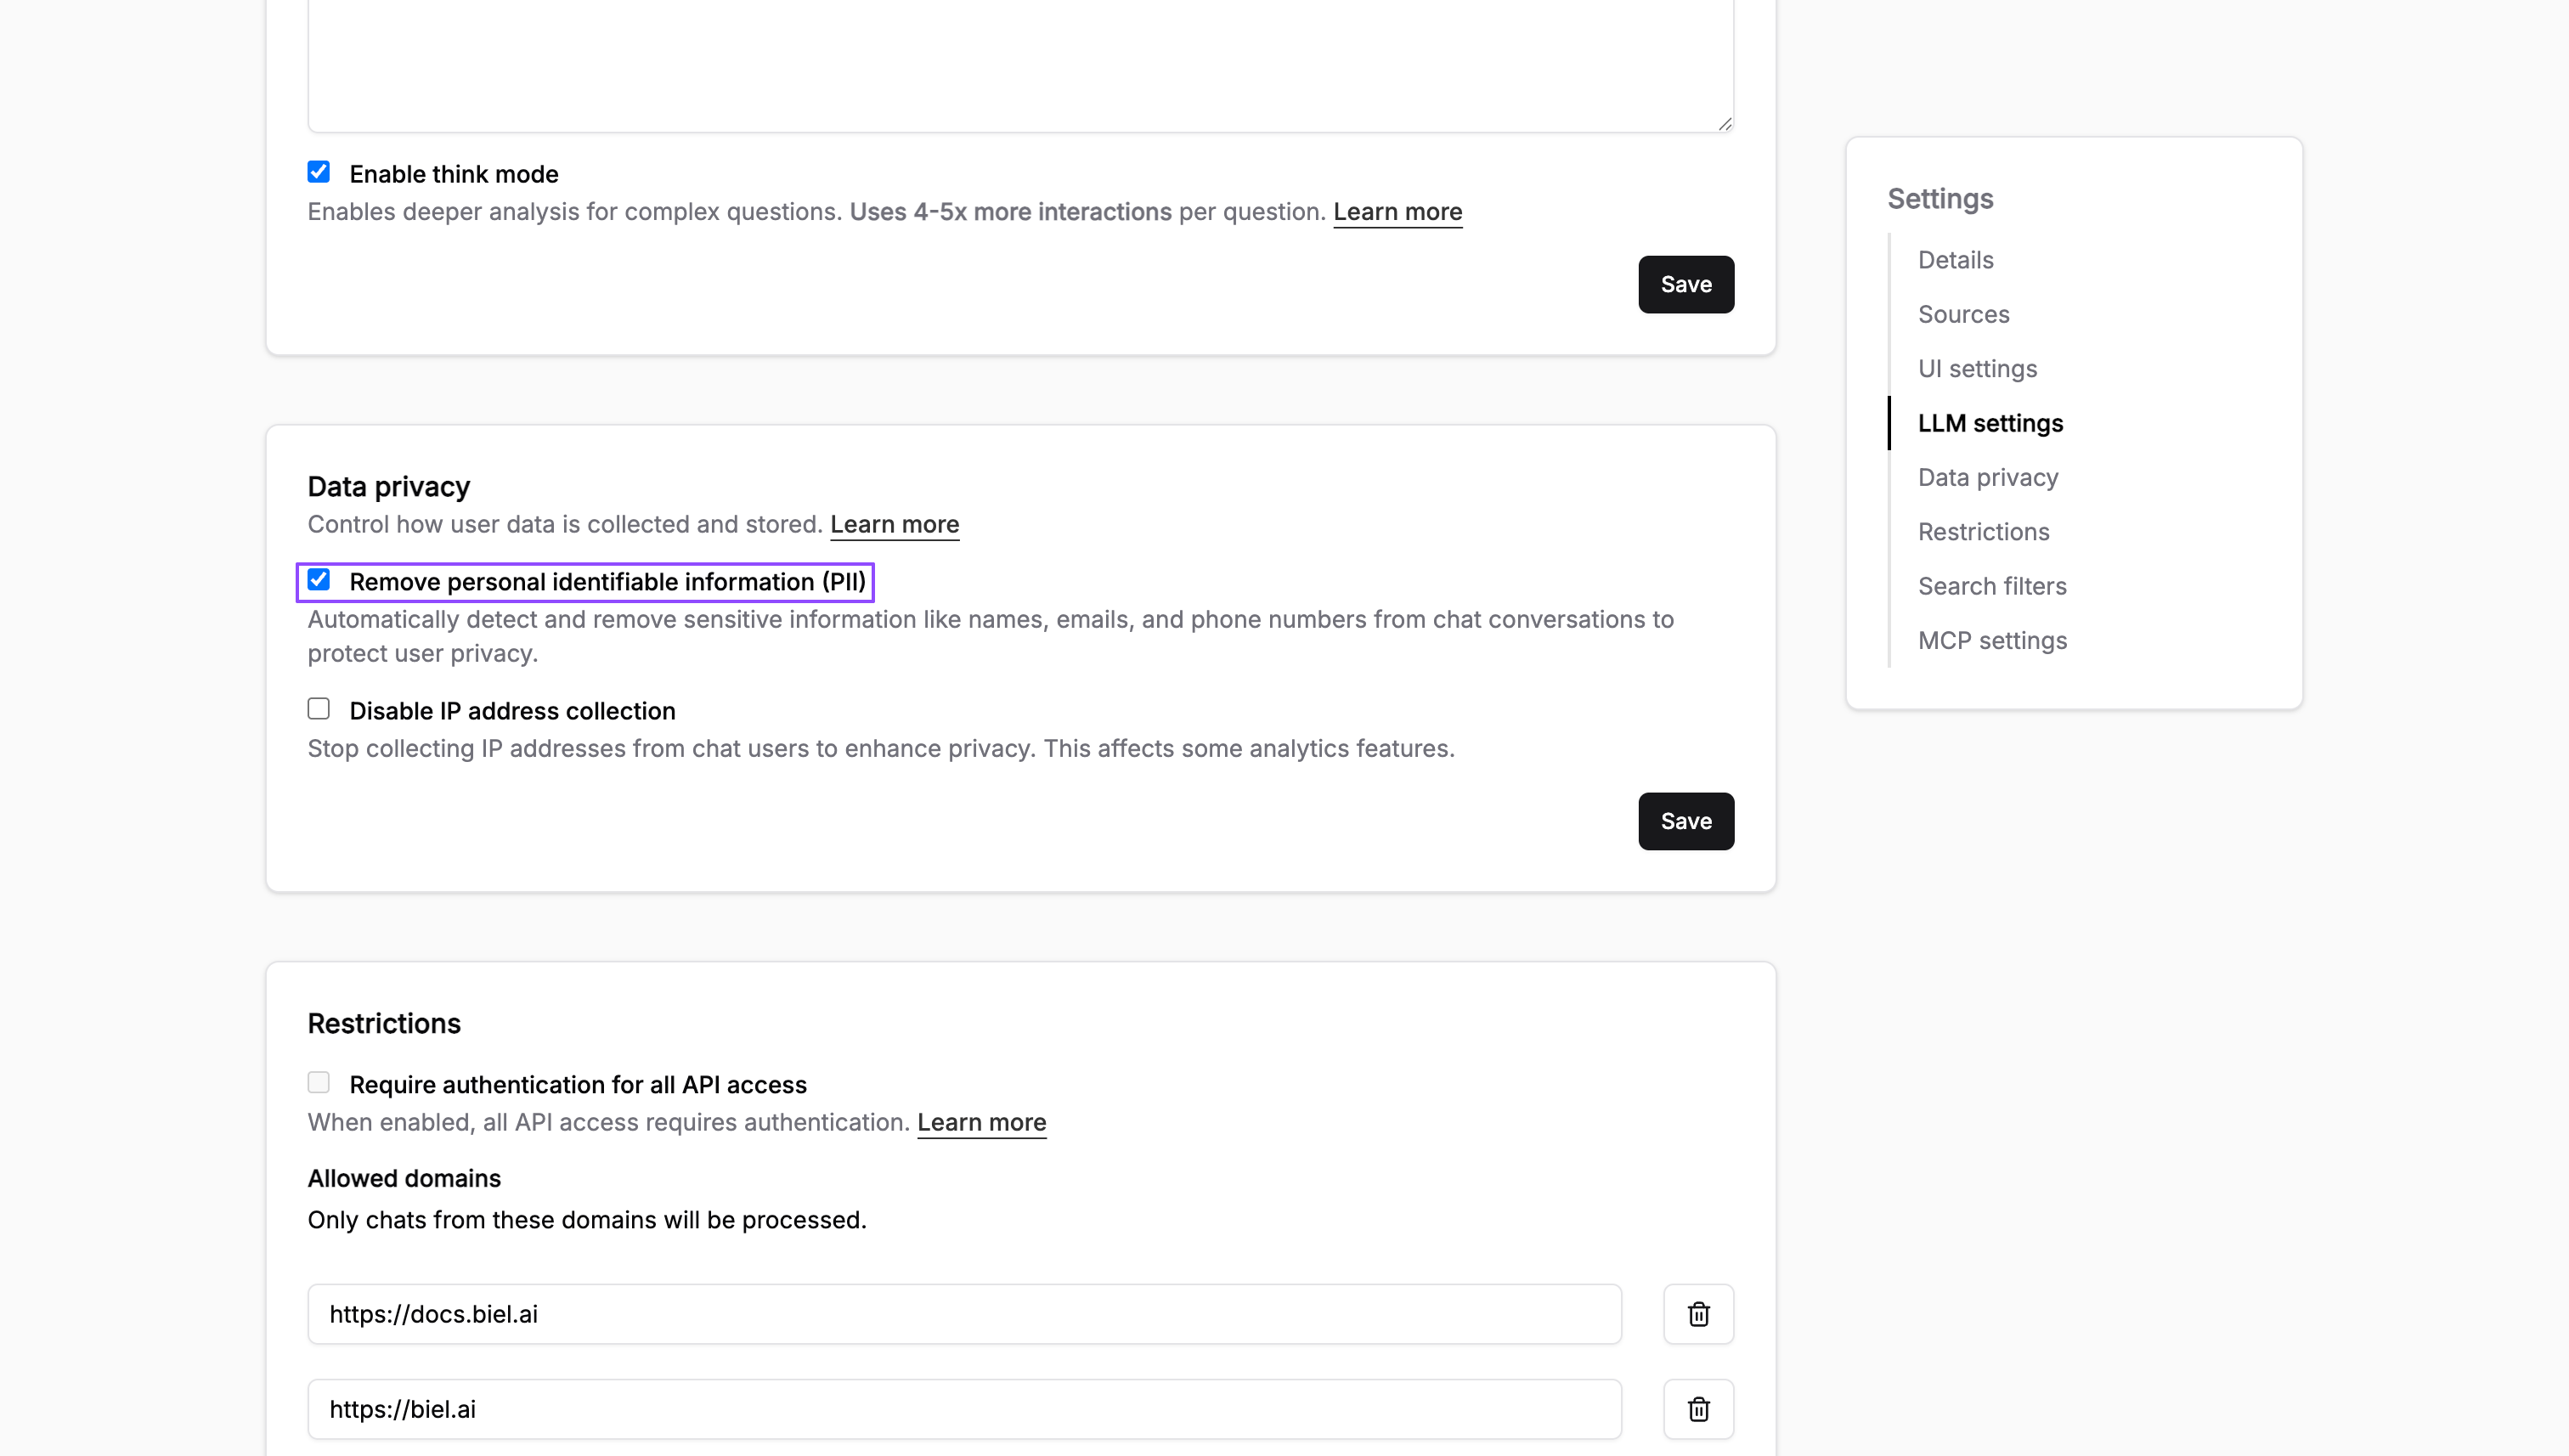Save the Data privacy section
The image size is (2569, 1456).
(x=1685, y=821)
